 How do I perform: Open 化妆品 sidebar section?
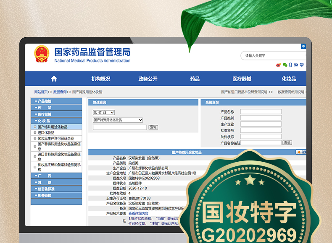coord(56,121)
